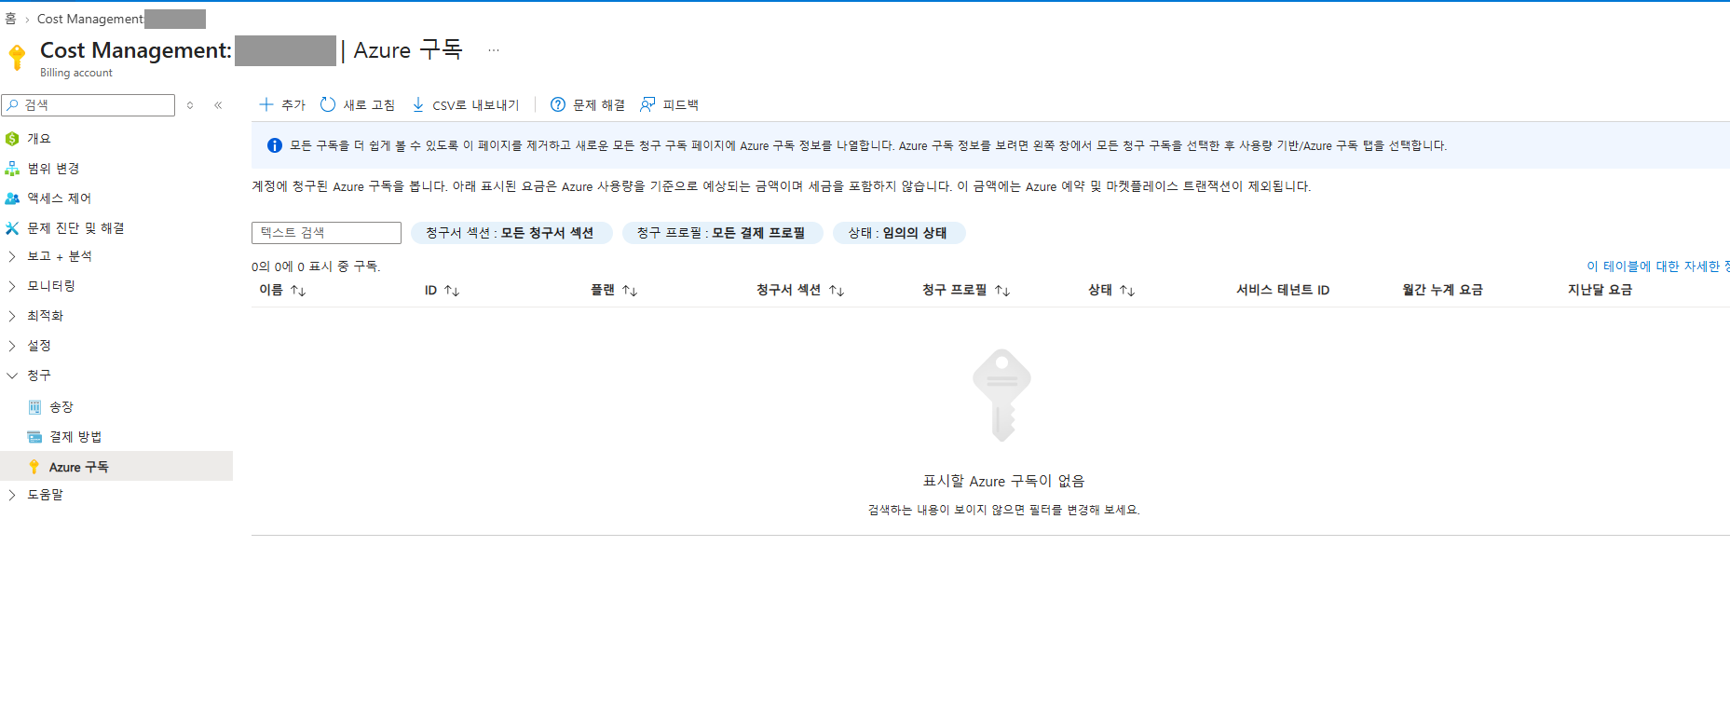Sort by 청구서 섹션 column arrows
This screenshot has height=710, width=1730.
pos(837,291)
